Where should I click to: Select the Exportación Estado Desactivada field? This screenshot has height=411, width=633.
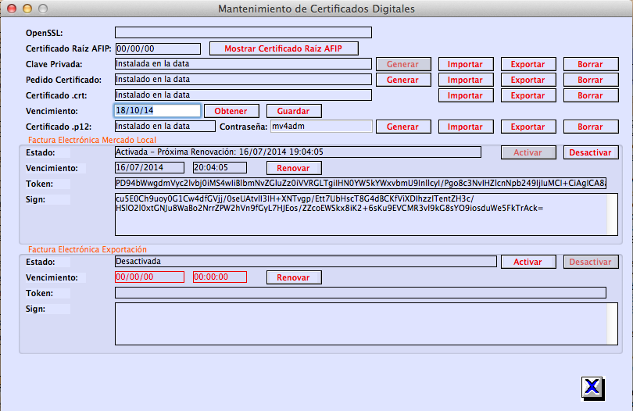[x=306, y=262]
